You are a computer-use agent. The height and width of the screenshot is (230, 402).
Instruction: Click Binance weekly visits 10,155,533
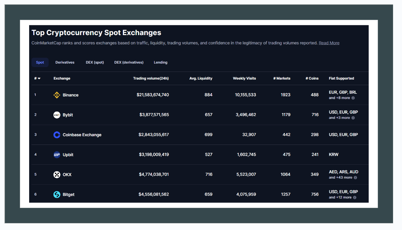(x=245, y=95)
